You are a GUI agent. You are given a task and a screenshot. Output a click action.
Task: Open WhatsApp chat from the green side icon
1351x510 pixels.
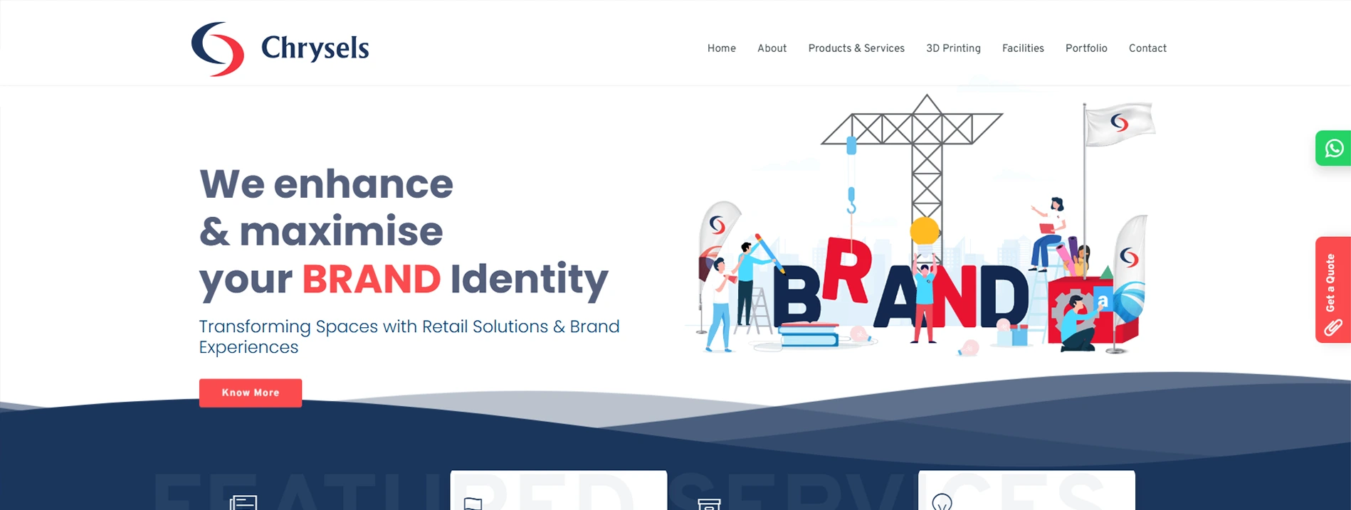pos(1333,148)
